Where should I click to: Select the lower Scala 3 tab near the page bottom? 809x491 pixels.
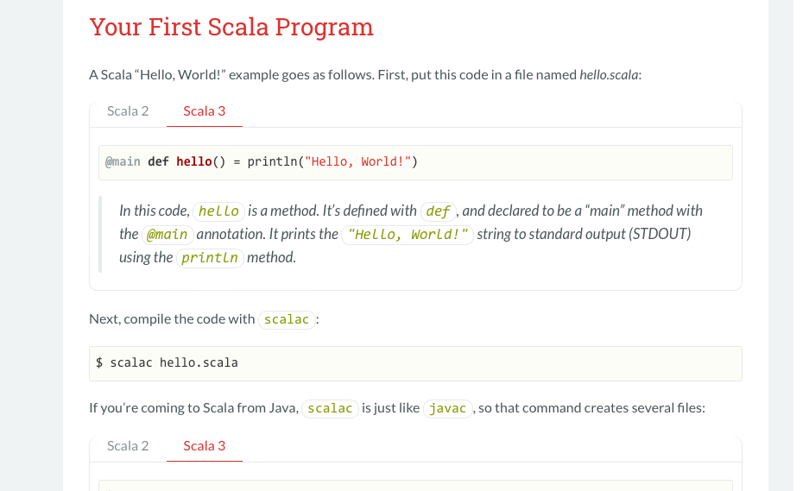205,445
